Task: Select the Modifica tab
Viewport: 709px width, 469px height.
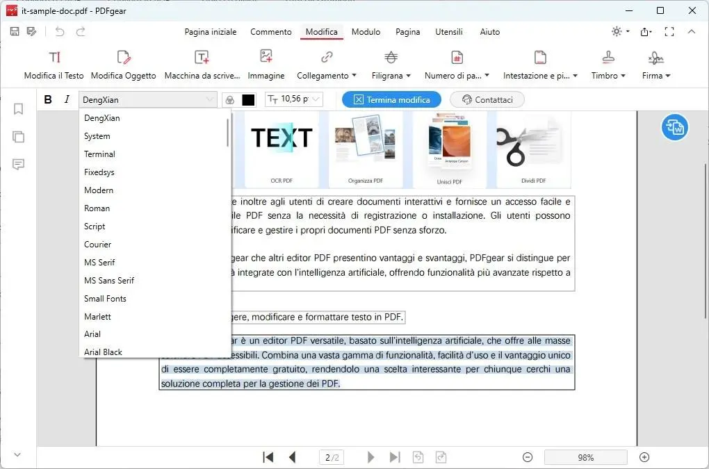Action: (322, 32)
